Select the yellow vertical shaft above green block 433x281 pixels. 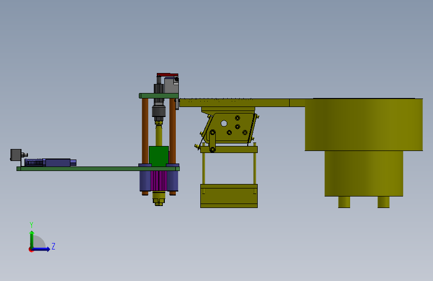point(159,135)
